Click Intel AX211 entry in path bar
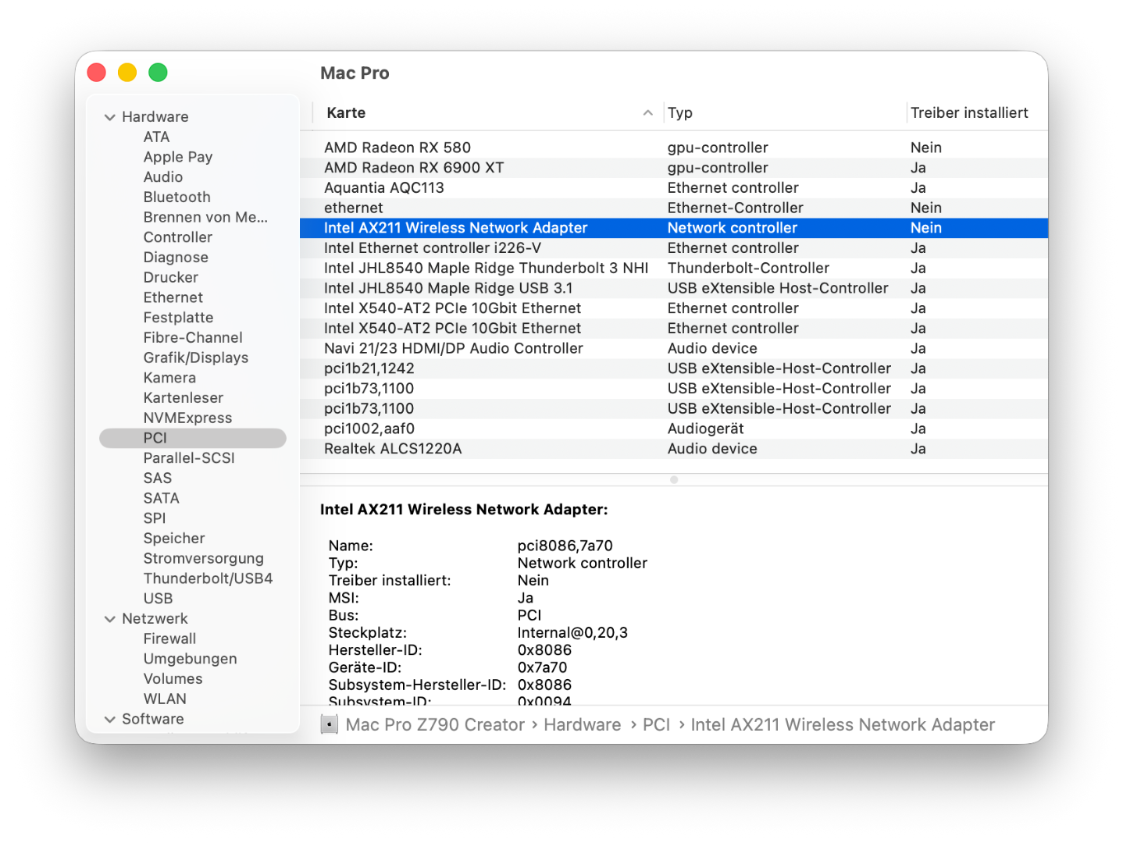The width and height of the screenshot is (1123, 843). 843,725
